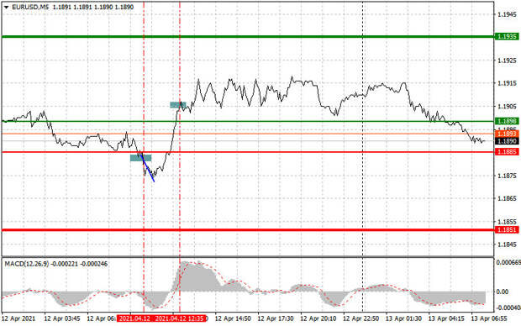Select the thin green line at 1.1898
The height and width of the screenshot is (326, 521).
click(x=248, y=121)
